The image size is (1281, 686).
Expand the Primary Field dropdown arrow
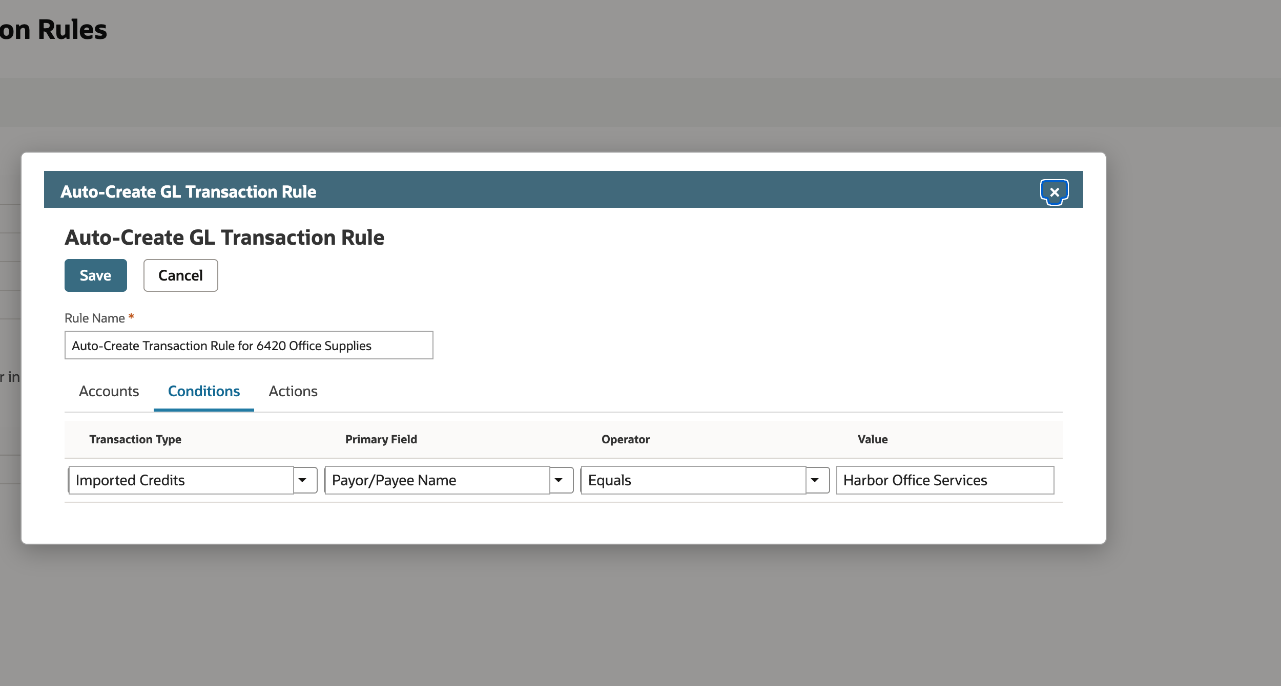pos(561,480)
